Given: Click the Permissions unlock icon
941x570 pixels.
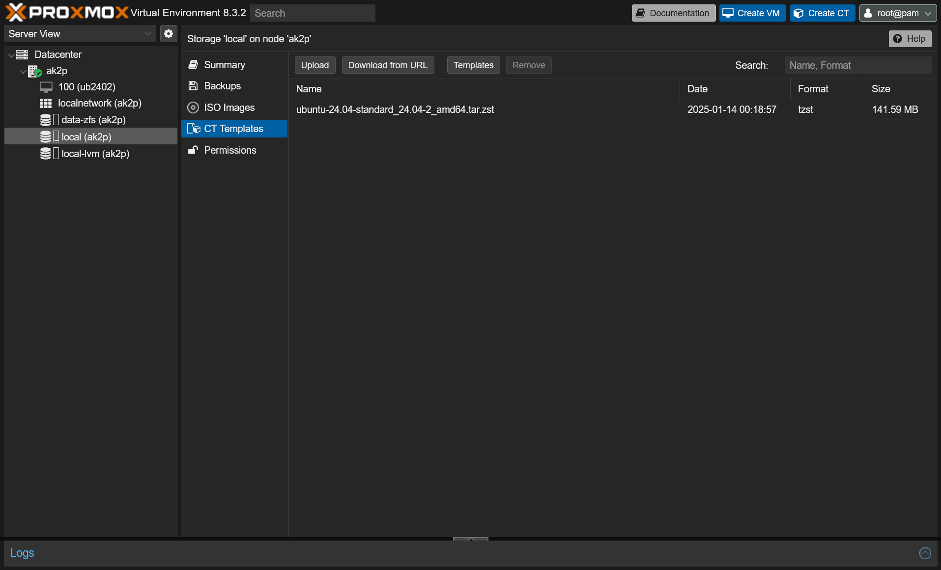Looking at the screenshot, I should (193, 150).
